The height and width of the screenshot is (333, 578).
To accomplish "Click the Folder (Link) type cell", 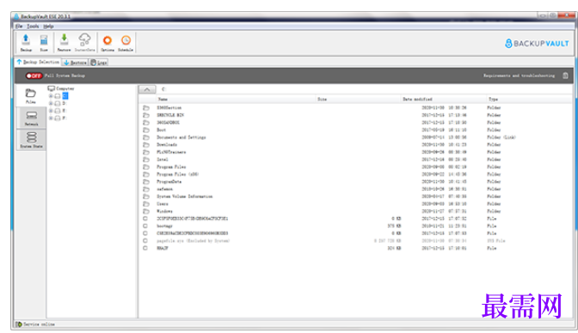I will (501, 137).
